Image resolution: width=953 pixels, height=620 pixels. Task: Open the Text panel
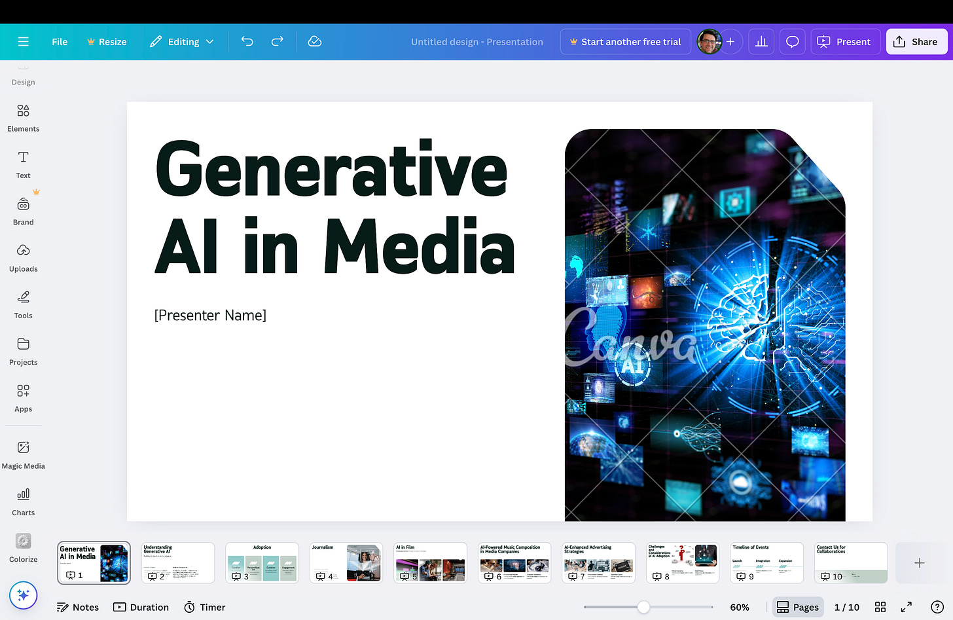(x=23, y=164)
